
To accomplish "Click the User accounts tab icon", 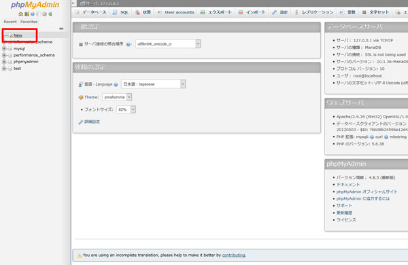I will pyautogui.click(x=160, y=12).
